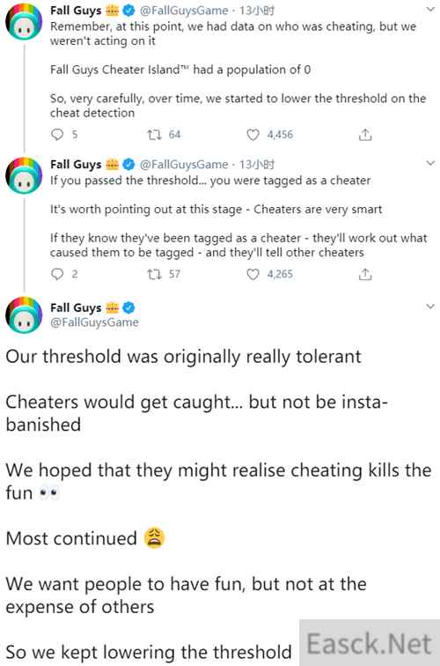Open the verified badge on the third tweet
440x666 pixels.
(128, 307)
